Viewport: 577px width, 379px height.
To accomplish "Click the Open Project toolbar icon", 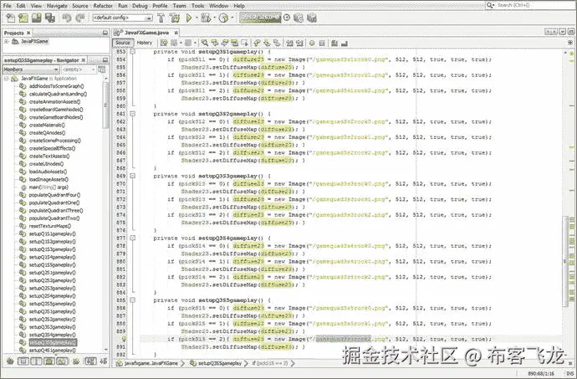I will coord(37,18).
